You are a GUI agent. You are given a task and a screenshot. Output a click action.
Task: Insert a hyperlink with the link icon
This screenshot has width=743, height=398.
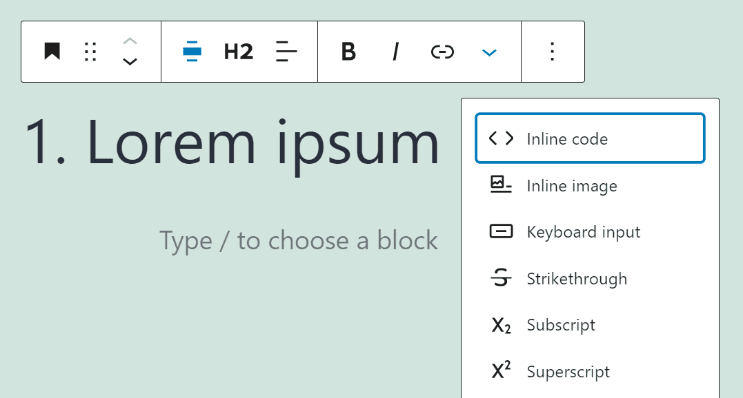click(x=442, y=52)
